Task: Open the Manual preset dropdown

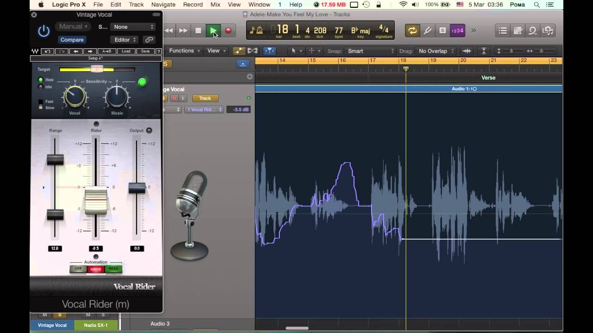Action: pyautogui.click(x=74, y=27)
